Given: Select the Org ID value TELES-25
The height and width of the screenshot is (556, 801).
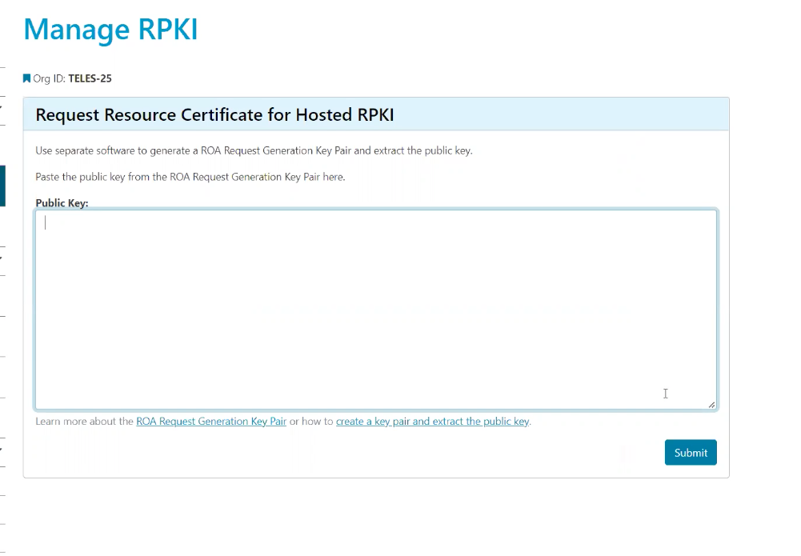Looking at the screenshot, I should (x=90, y=78).
